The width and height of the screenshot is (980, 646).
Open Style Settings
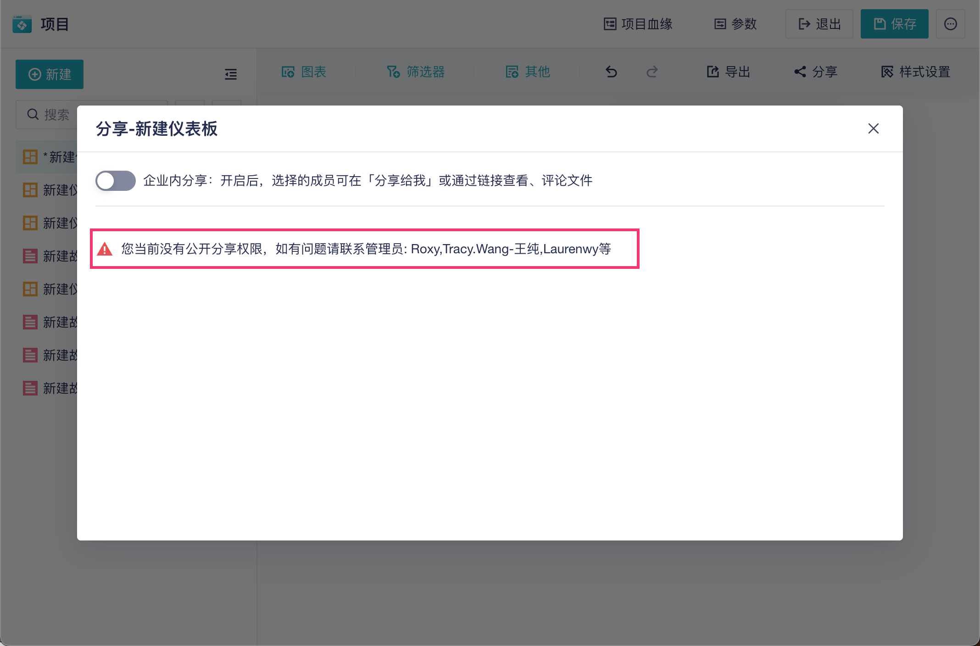click(x=915, y=72)
